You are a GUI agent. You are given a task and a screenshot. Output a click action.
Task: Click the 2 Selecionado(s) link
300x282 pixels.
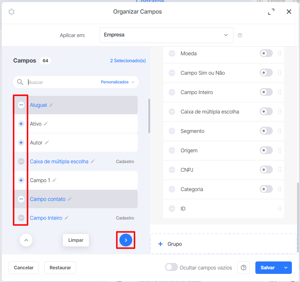click(x=128, y=61)
